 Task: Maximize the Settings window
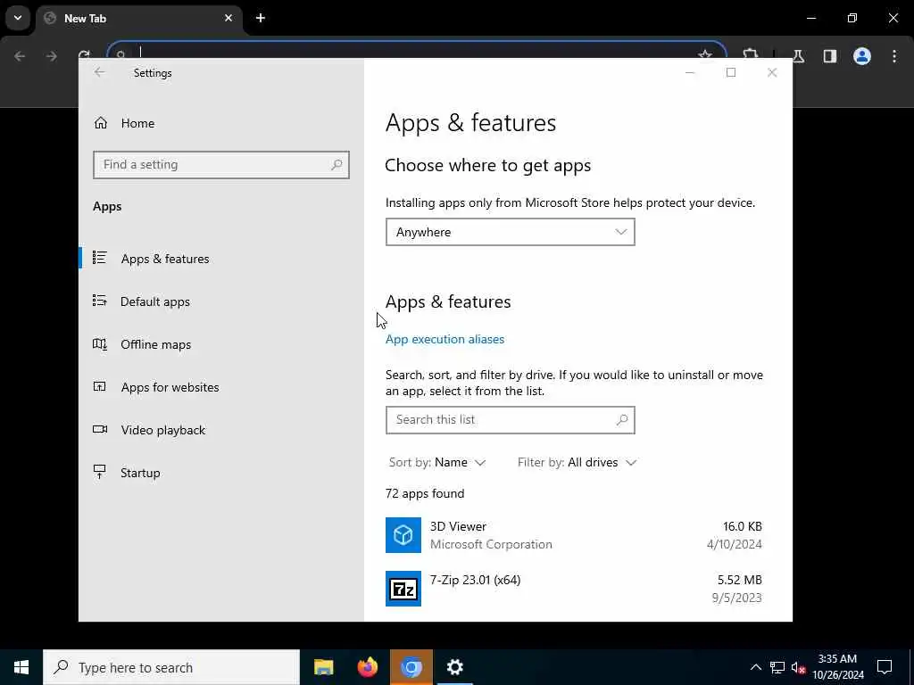(x=731, y=72)
